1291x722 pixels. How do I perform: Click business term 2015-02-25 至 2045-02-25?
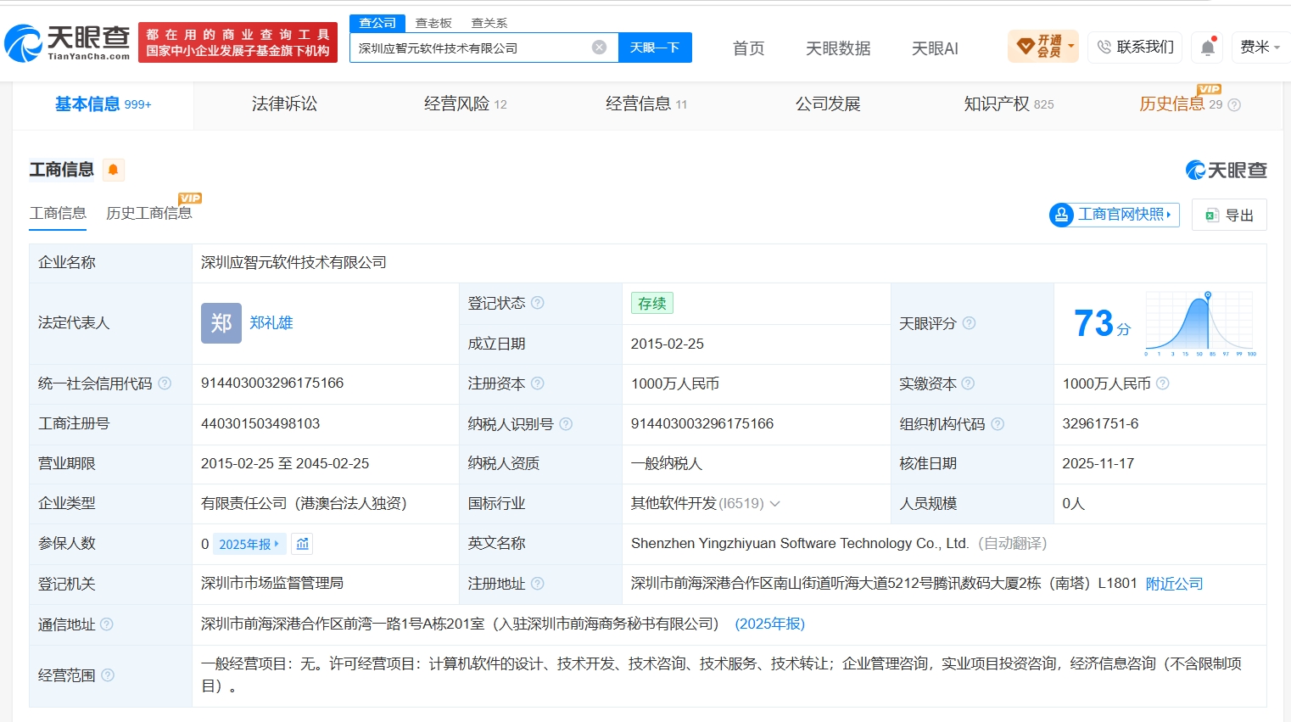285,463
